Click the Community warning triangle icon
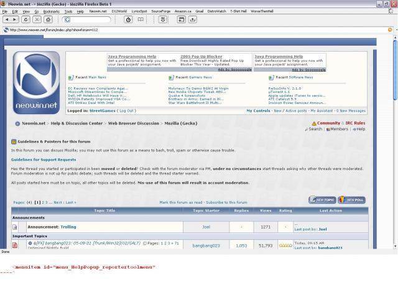The width and height of the screenshot is (398, 281). tap(314, 123)
